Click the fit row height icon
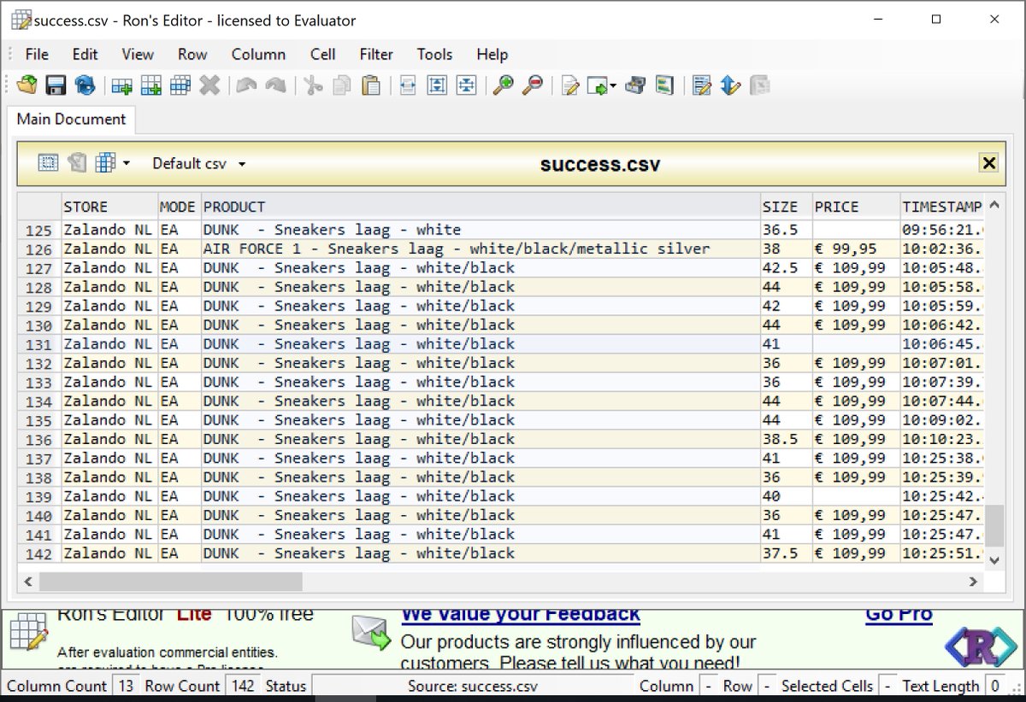The width and height of the screenshot is (1026, 702). [x=437, y=85]
